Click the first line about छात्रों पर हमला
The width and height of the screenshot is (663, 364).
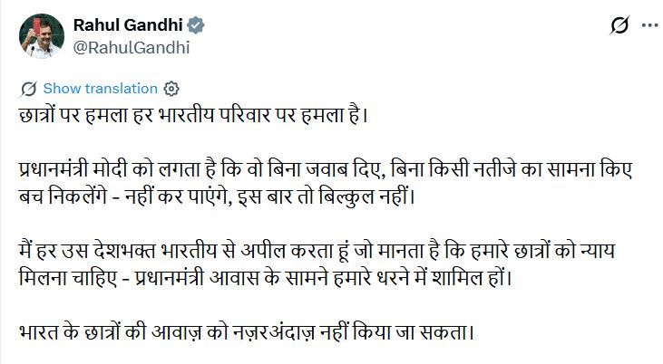pyautogui.click(x=194, y=115)
